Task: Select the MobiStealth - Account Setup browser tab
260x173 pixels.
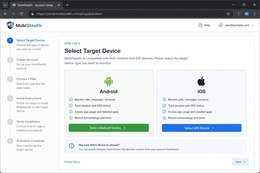Action: tap(36, 5)
